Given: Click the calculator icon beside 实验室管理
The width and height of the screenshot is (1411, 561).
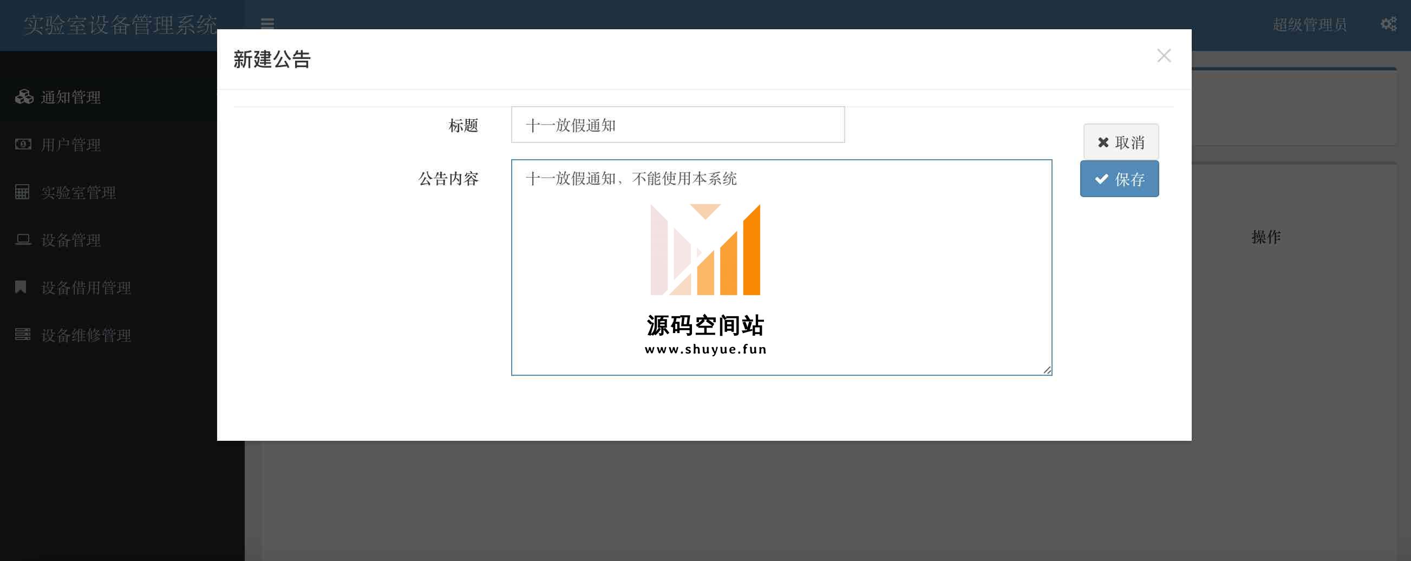Looking at the screenshot, I should click(22, 192).
